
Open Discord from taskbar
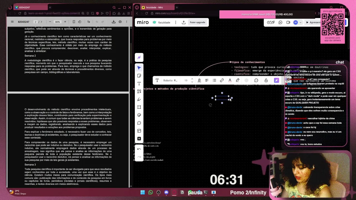(x=166, y=192)
